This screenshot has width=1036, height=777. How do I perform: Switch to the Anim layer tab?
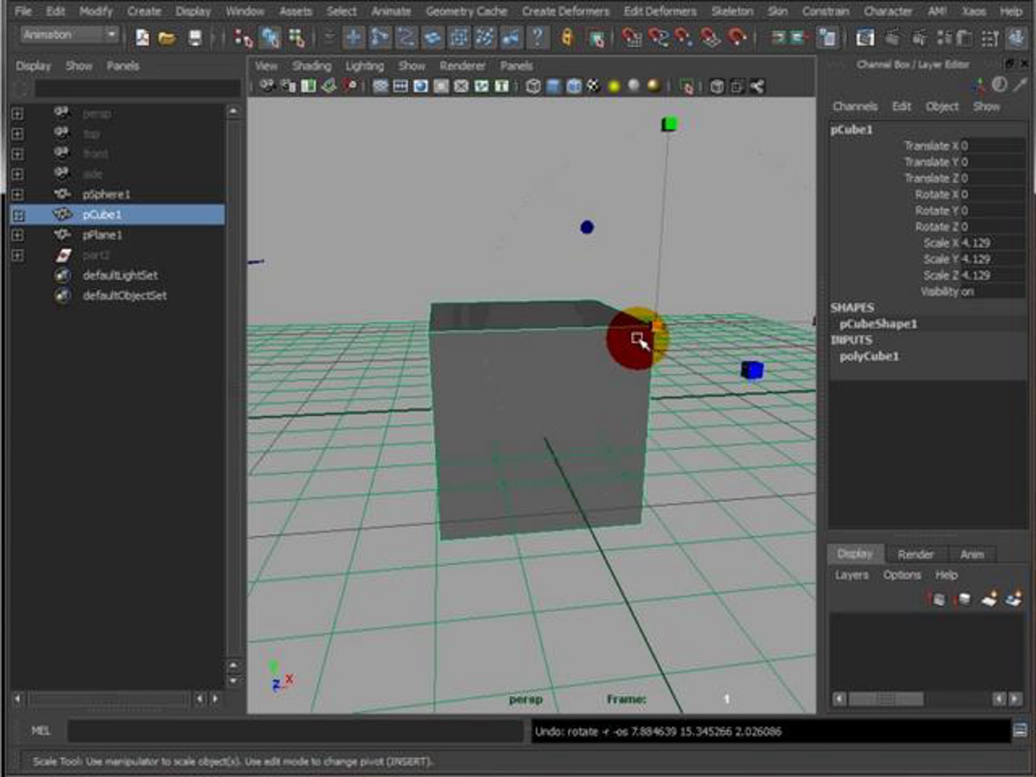pyautogui.click(x=972, y=555)
